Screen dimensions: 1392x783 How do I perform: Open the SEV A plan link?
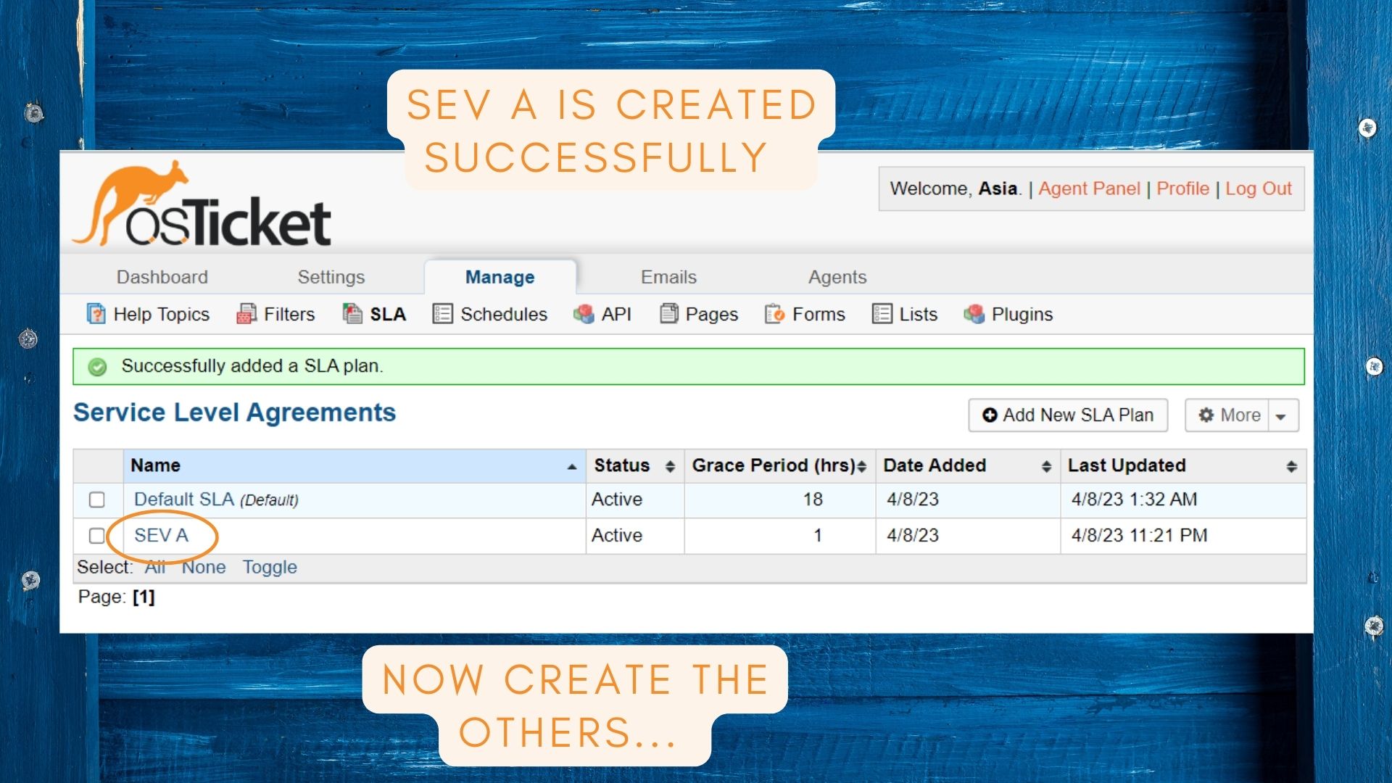[161, 536]
